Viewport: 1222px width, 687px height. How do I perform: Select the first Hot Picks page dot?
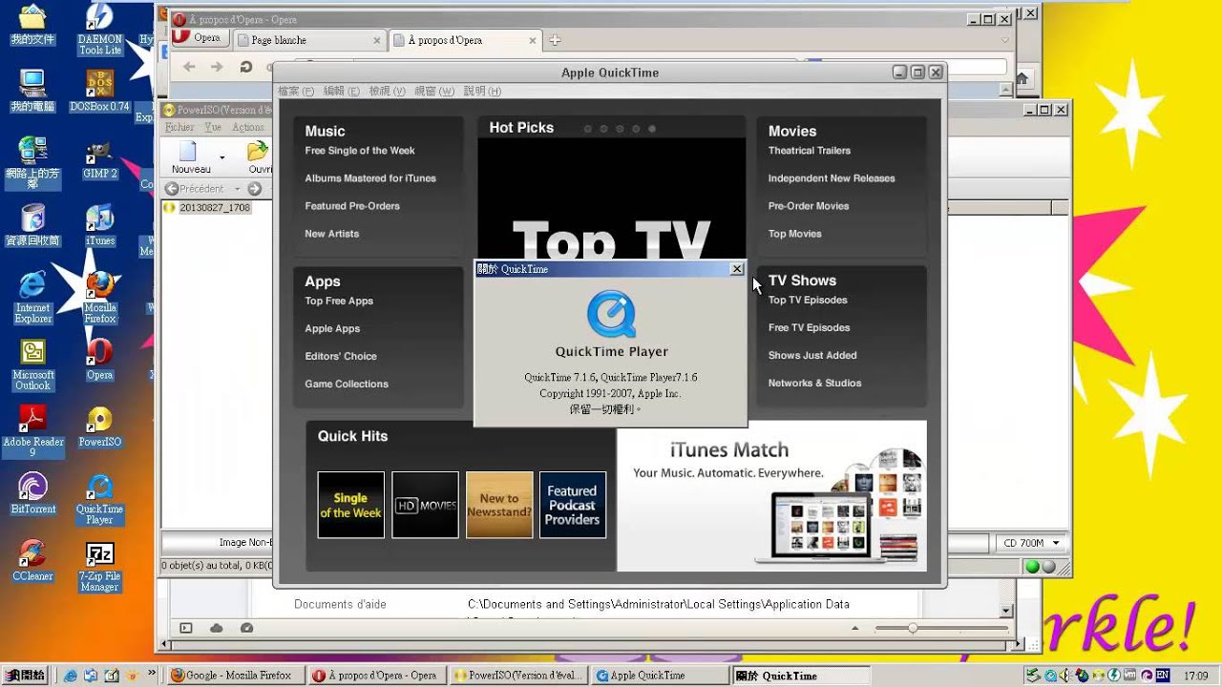(x=588, y=128)
